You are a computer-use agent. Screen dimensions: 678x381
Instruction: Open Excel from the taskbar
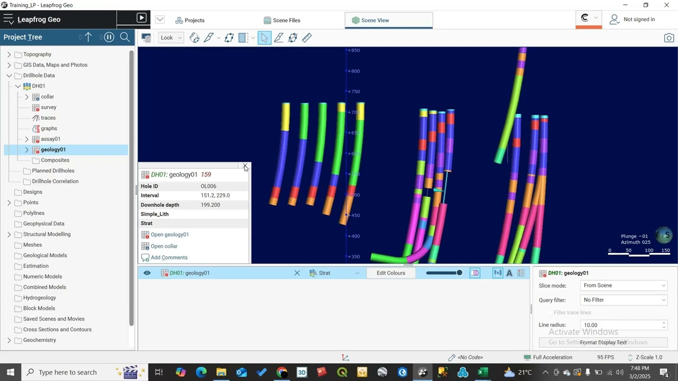point(483,373)
